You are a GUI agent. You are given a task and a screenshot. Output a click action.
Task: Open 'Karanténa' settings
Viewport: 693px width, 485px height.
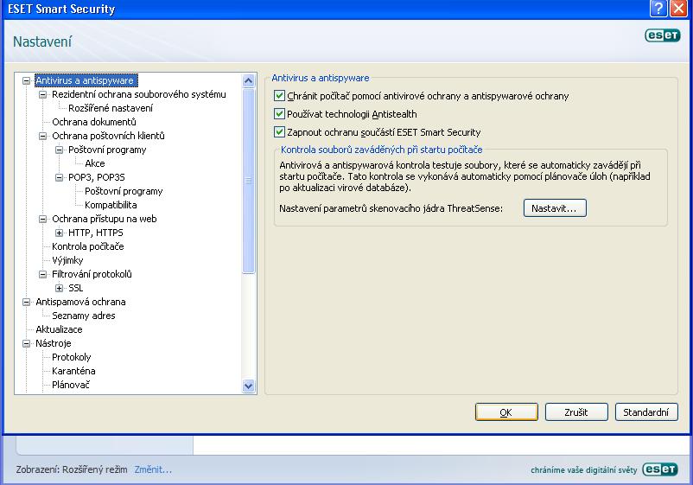tap(73, 371)
